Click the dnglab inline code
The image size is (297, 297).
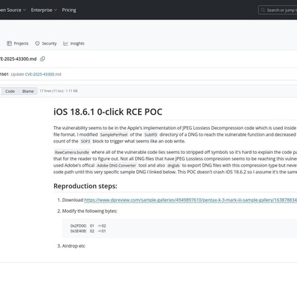(173, 166)
